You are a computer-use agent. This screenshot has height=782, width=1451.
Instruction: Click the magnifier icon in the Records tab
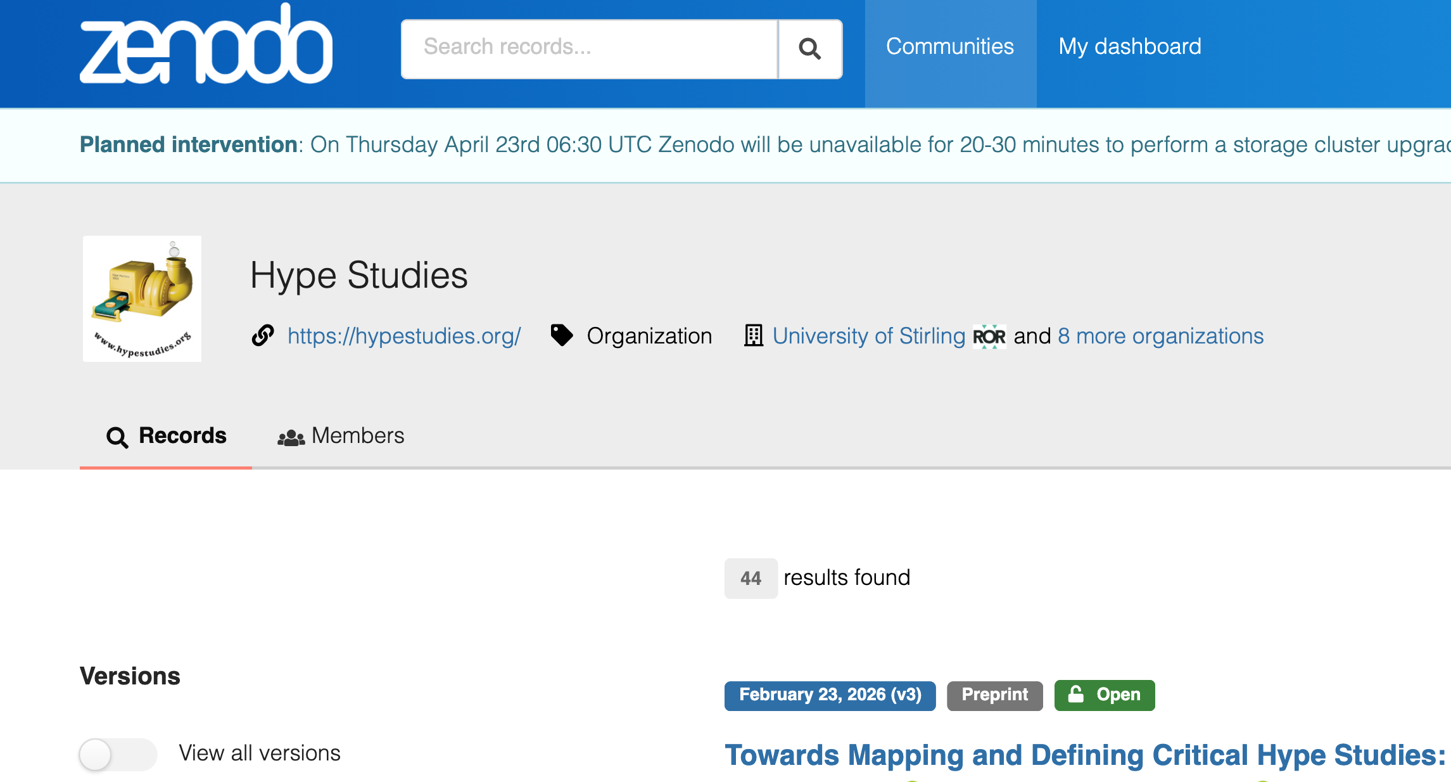coord(117,437)
